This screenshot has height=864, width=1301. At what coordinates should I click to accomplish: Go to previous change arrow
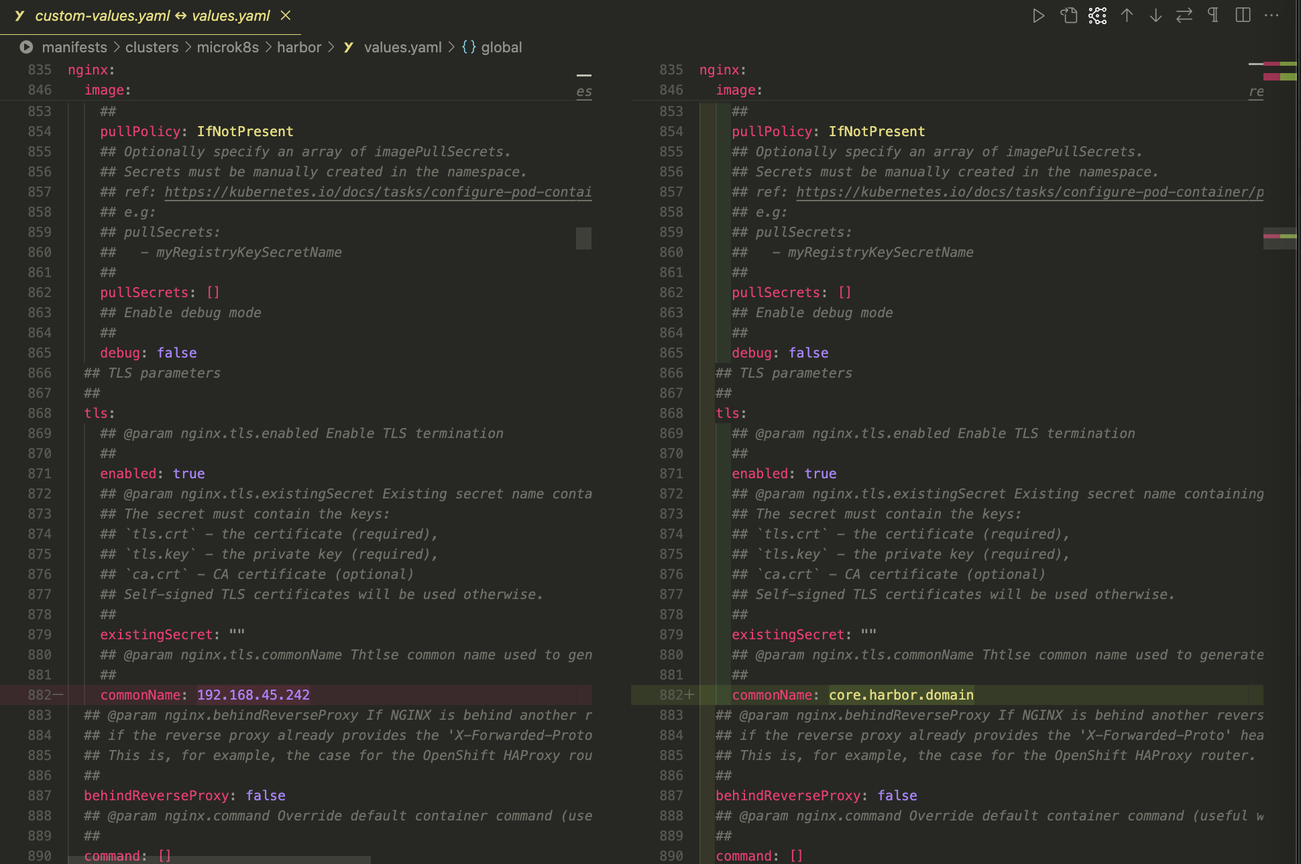1127,15
